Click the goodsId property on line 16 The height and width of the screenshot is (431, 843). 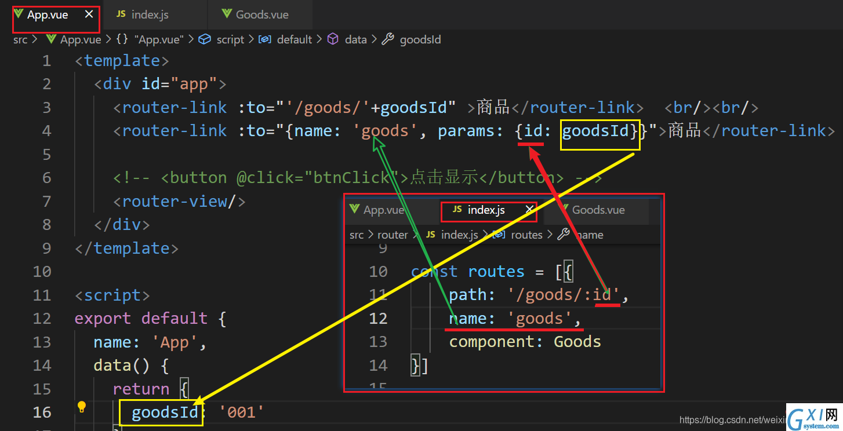pyautogui.click(x=165, y=412)
